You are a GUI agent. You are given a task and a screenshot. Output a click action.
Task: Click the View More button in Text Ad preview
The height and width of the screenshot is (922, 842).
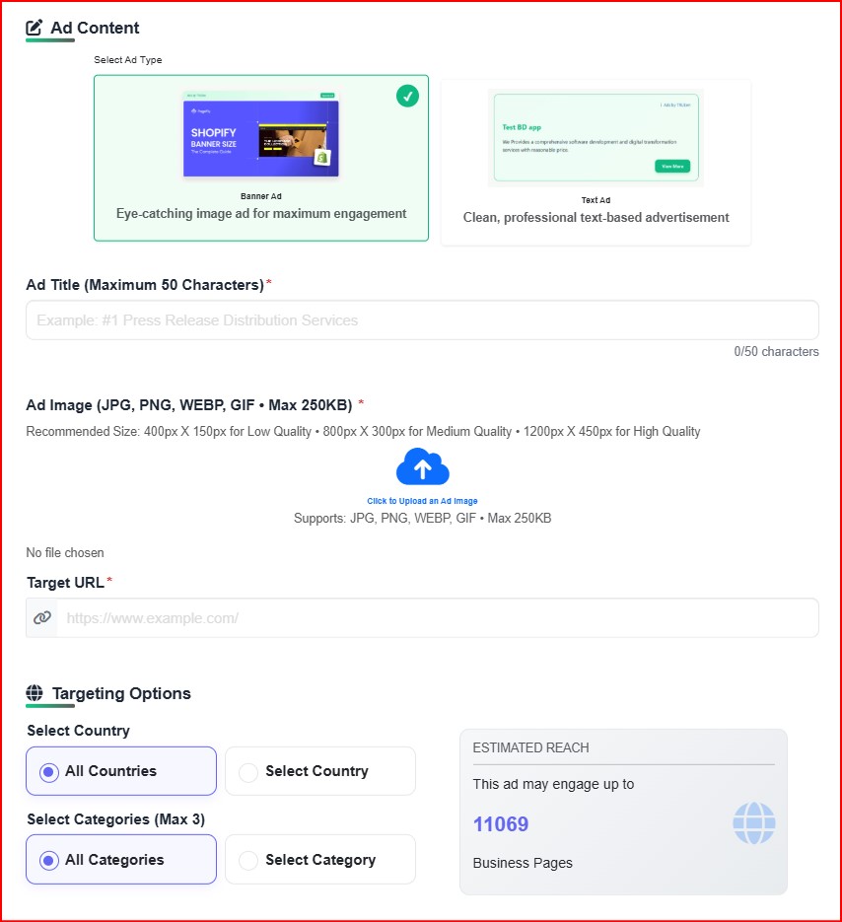click(x=672, y=166)
